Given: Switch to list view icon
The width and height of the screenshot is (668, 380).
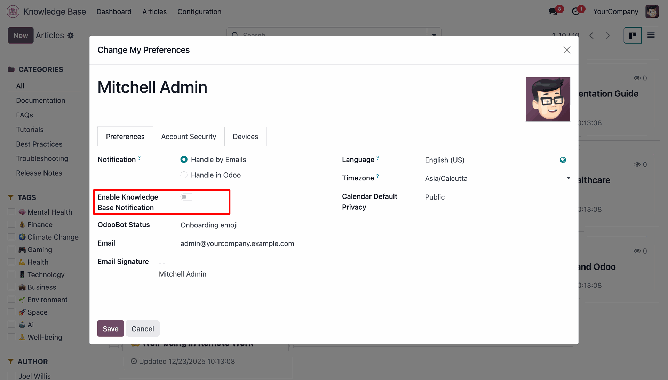Looking at the screenshot, I should pyautogui.click(x=651, y=36).
